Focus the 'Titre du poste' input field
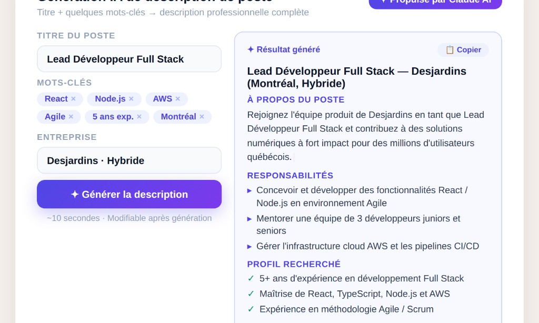The height and width of the screenshot is (323, 539). (x=129, y=59)
